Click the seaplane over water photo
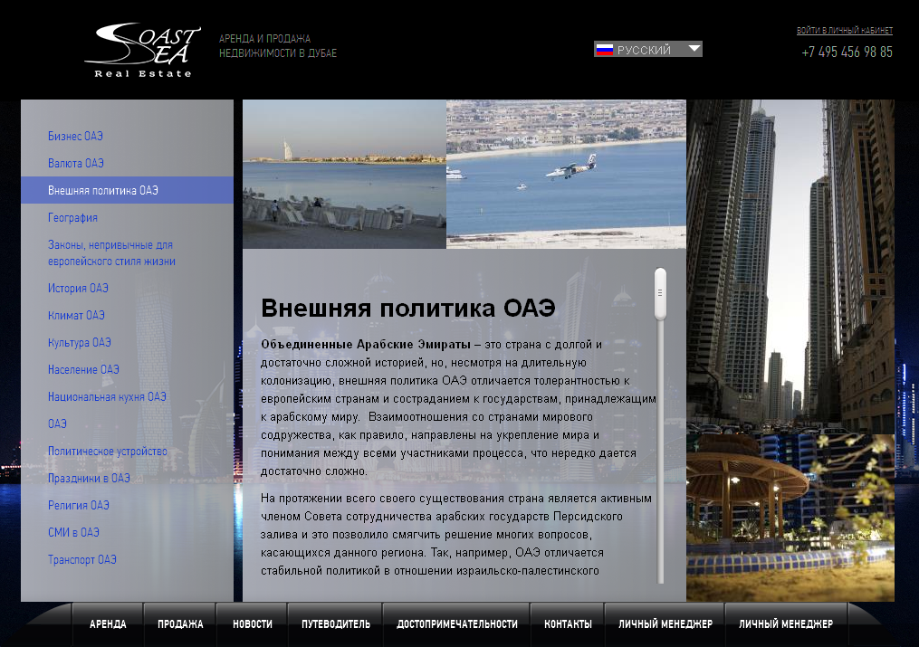Screen dimensions: 919x647 566,174
